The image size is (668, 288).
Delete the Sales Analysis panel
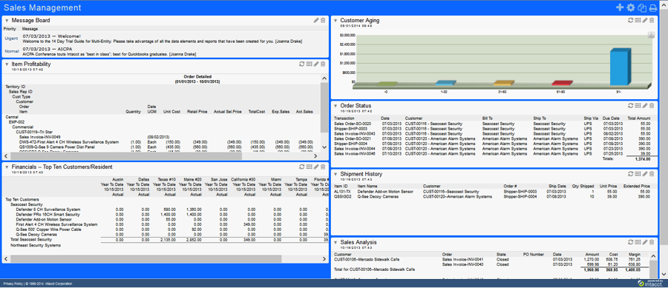[652, 242]
